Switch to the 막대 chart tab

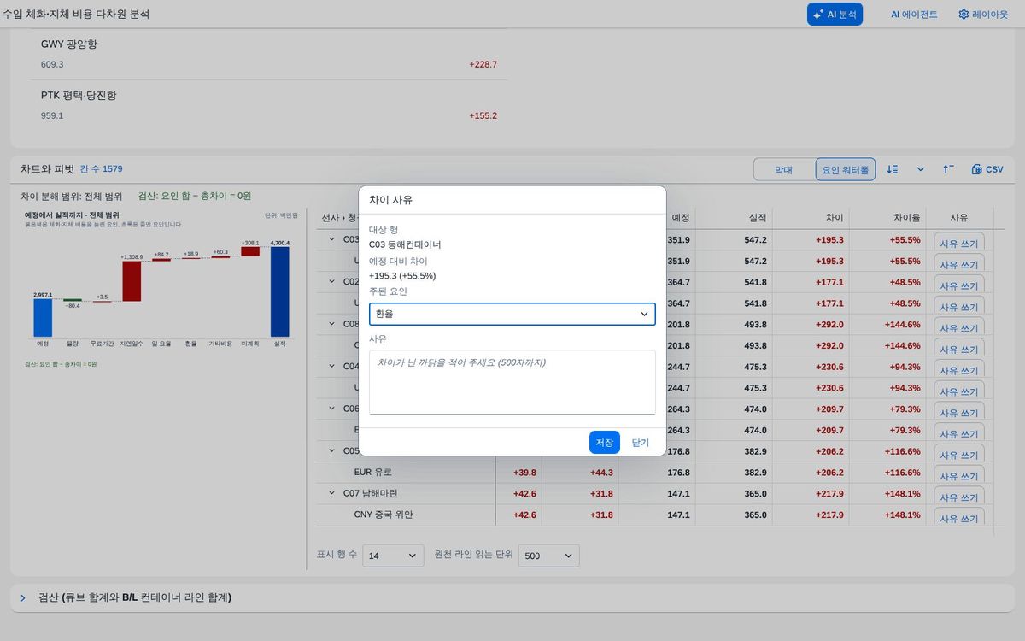[x=783, y=169]
